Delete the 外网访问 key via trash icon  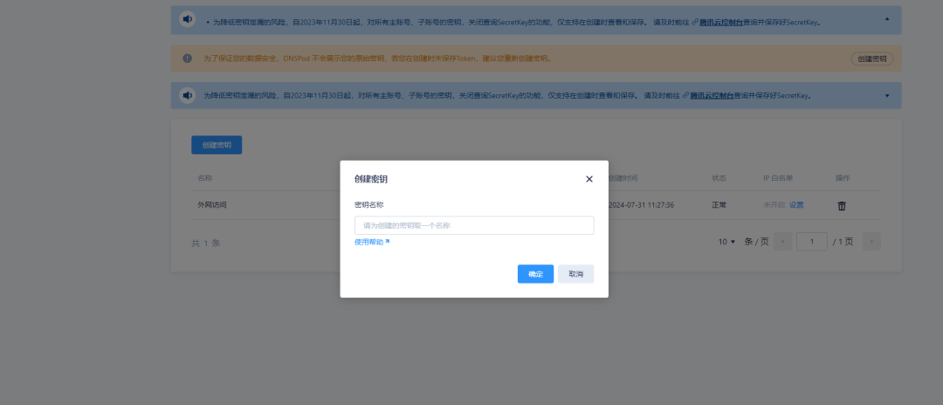pyautogui.click(x=842, y=205)
